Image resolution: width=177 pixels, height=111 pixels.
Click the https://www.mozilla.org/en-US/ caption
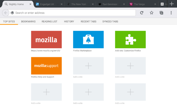click(x=46, y=50)
